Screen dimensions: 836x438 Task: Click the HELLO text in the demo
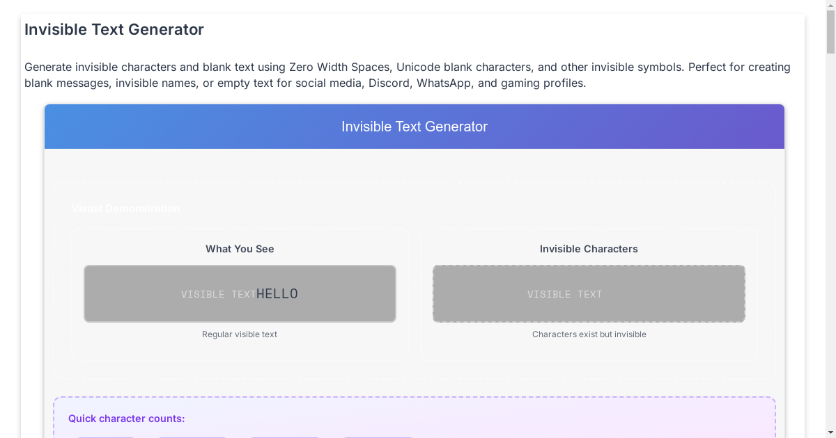click(x=277, y=293)
